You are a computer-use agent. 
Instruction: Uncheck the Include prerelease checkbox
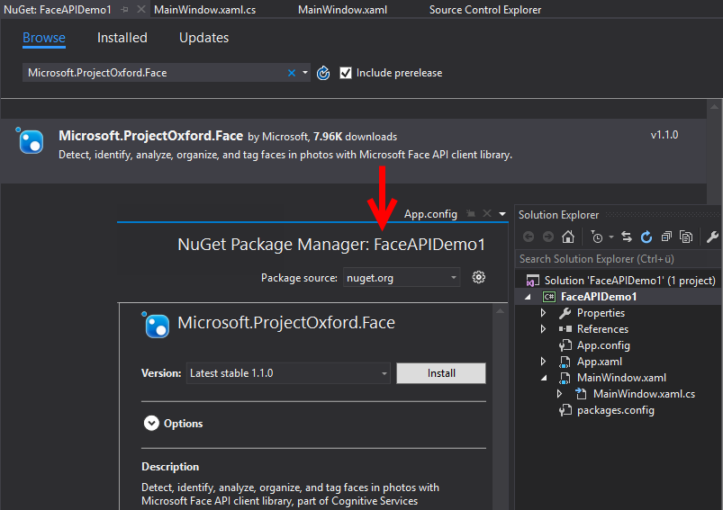click(x=346, y=73)
